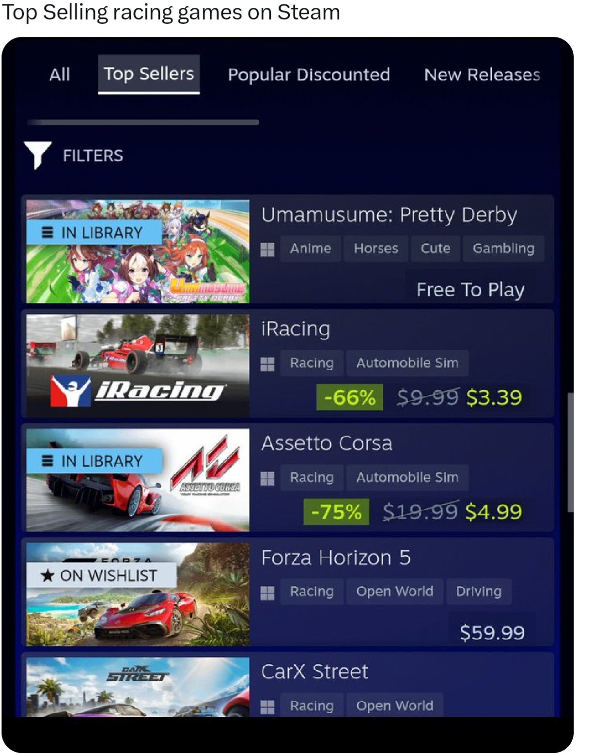Click the Windows platform icon under iRacing

(267, 364)
